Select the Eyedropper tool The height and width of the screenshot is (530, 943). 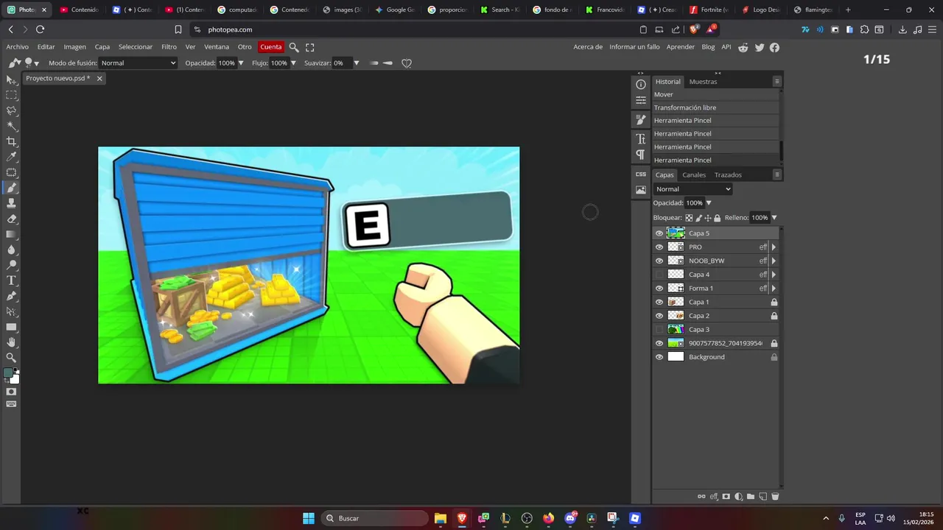pos(11,157)
